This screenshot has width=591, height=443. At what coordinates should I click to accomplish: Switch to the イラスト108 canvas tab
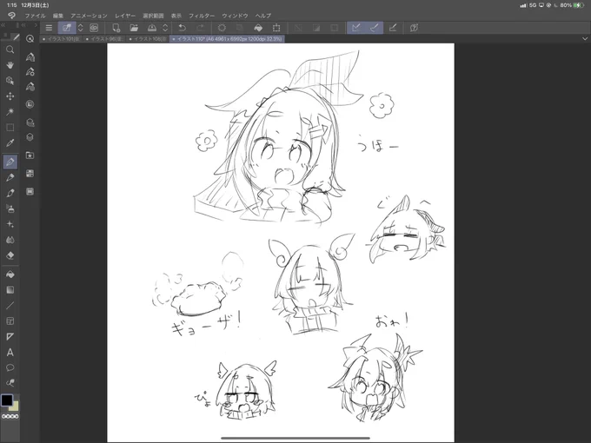click(x=148, y=39)
